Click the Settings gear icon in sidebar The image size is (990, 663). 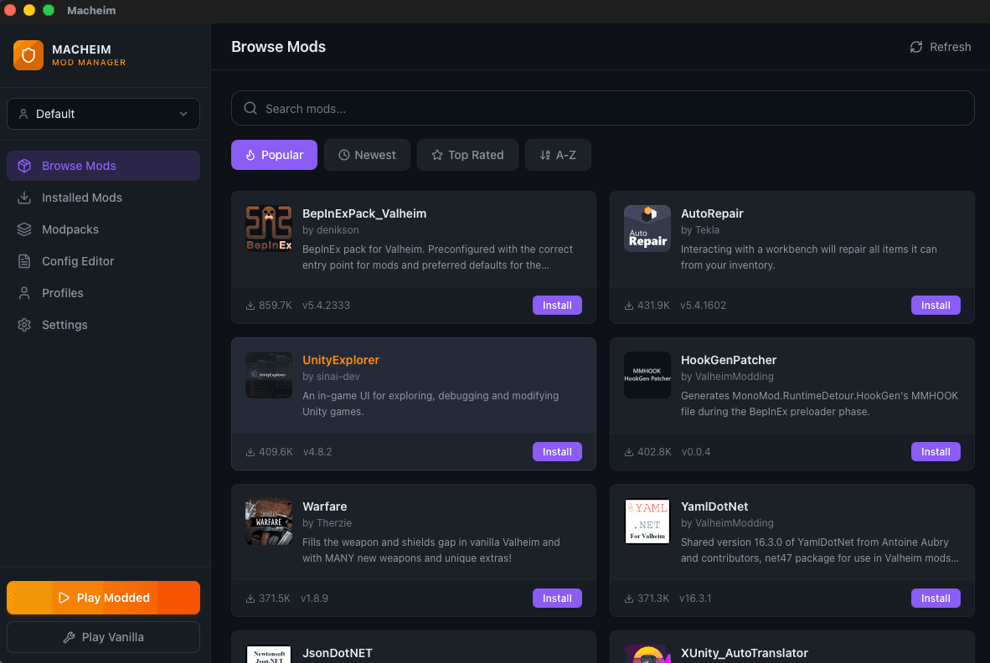click(24, 325)
